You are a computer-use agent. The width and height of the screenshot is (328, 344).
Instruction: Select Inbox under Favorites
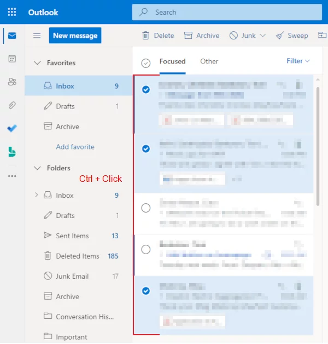point(78,86)
